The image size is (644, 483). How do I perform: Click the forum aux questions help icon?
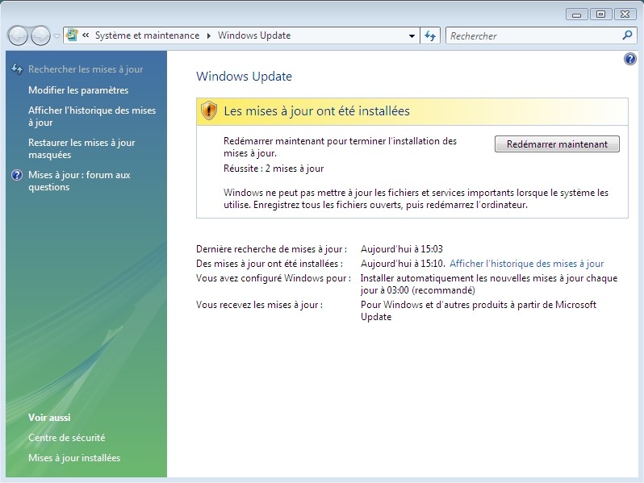pos(17,175)
